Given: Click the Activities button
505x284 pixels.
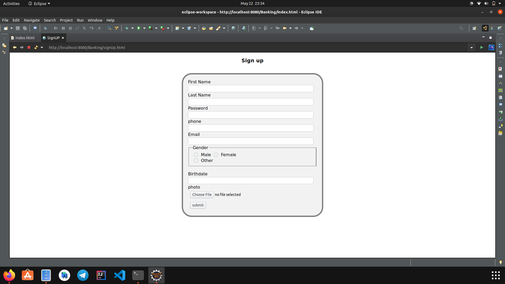Looking at the screenshot, I should tap(11, 4).
